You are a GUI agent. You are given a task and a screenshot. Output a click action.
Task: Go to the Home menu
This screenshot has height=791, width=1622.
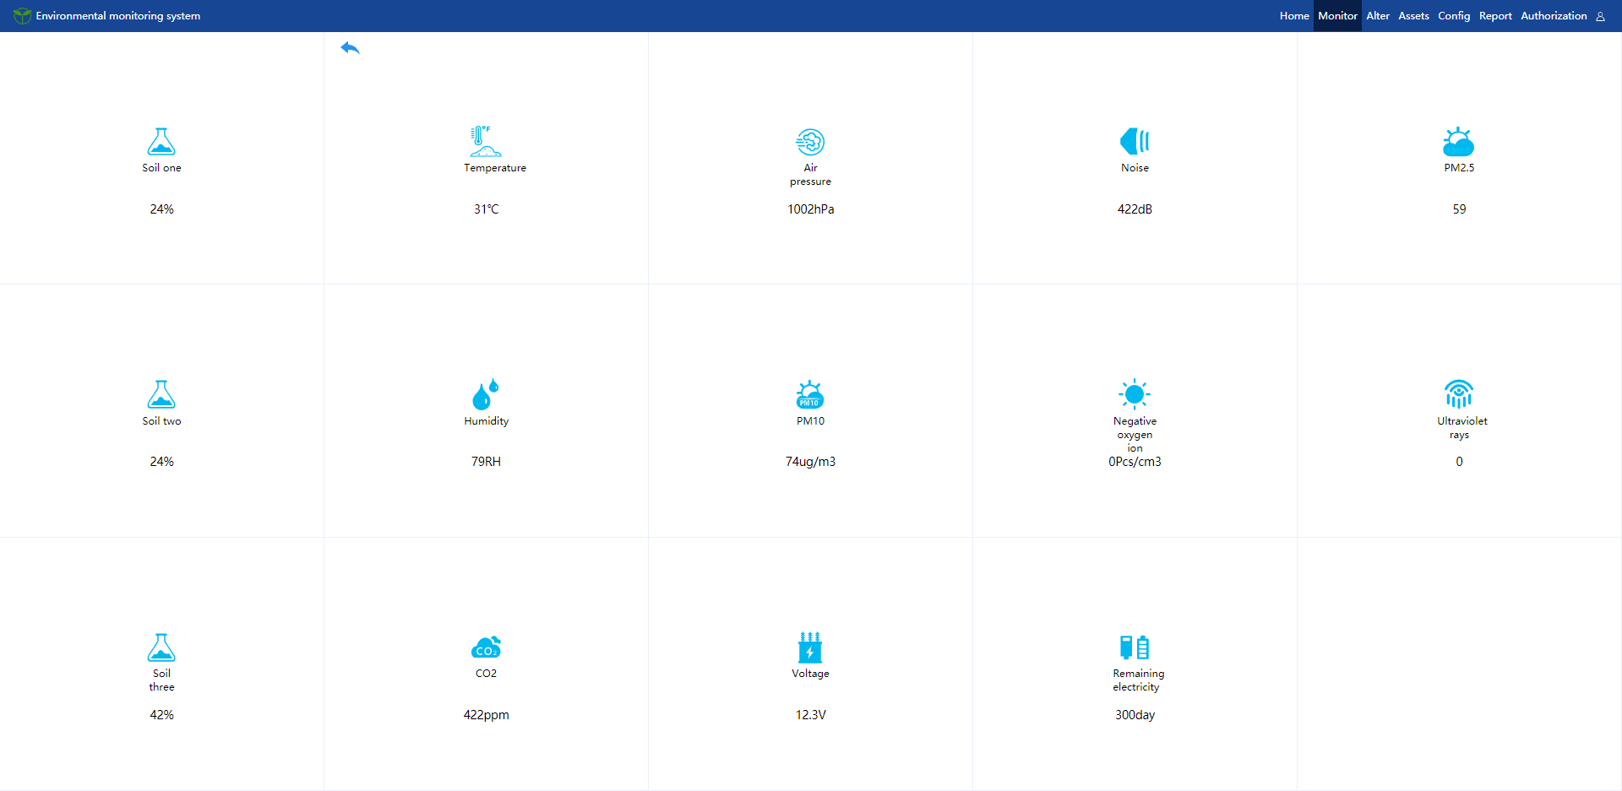1294,16
